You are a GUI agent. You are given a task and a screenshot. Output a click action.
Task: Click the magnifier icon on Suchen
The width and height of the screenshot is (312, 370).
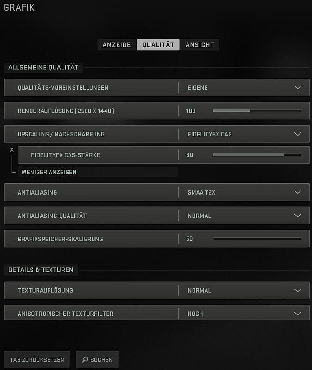[85, 359]
